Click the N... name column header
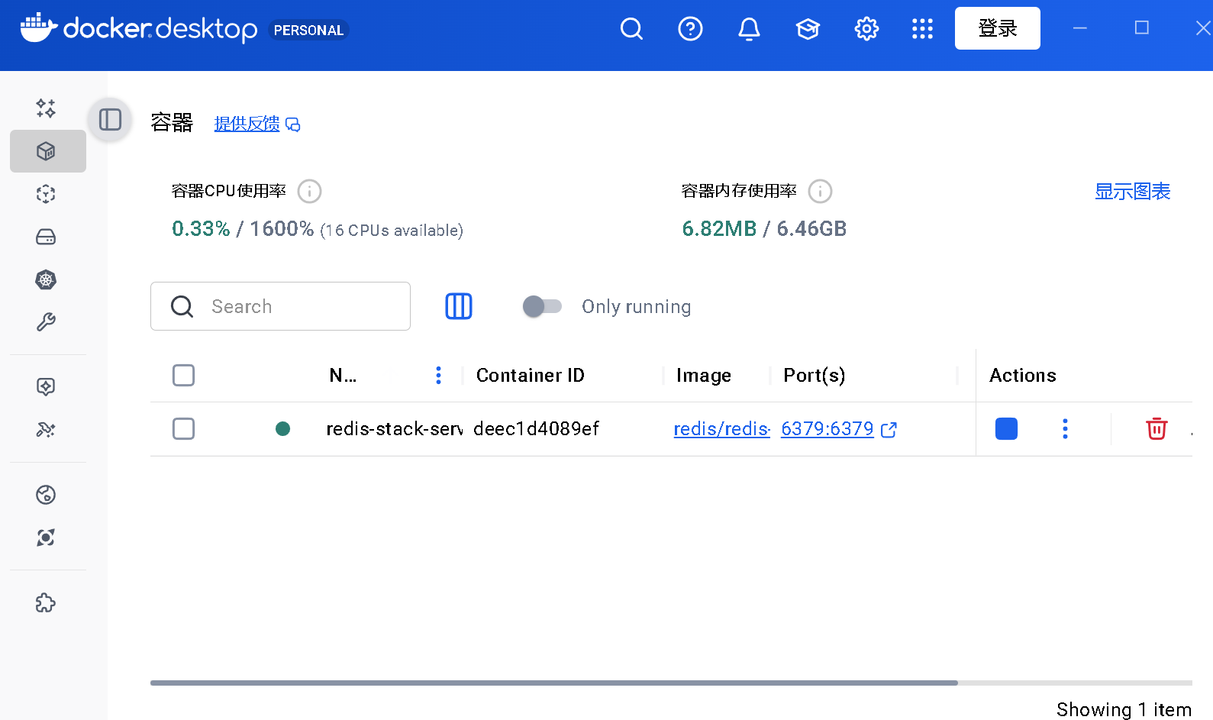 pyautogui.click(x=343, y=375)
